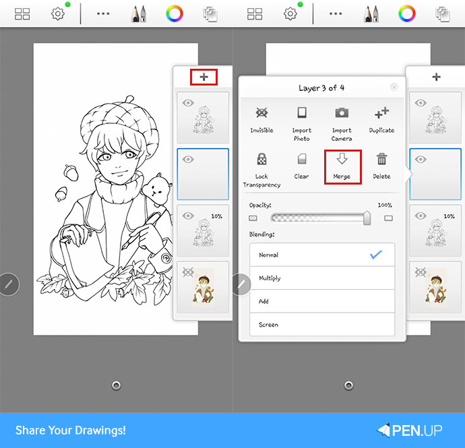The height and width of the screenshot is (448, 465).
Task: Clear the current layer
Action: click(302, 166)
